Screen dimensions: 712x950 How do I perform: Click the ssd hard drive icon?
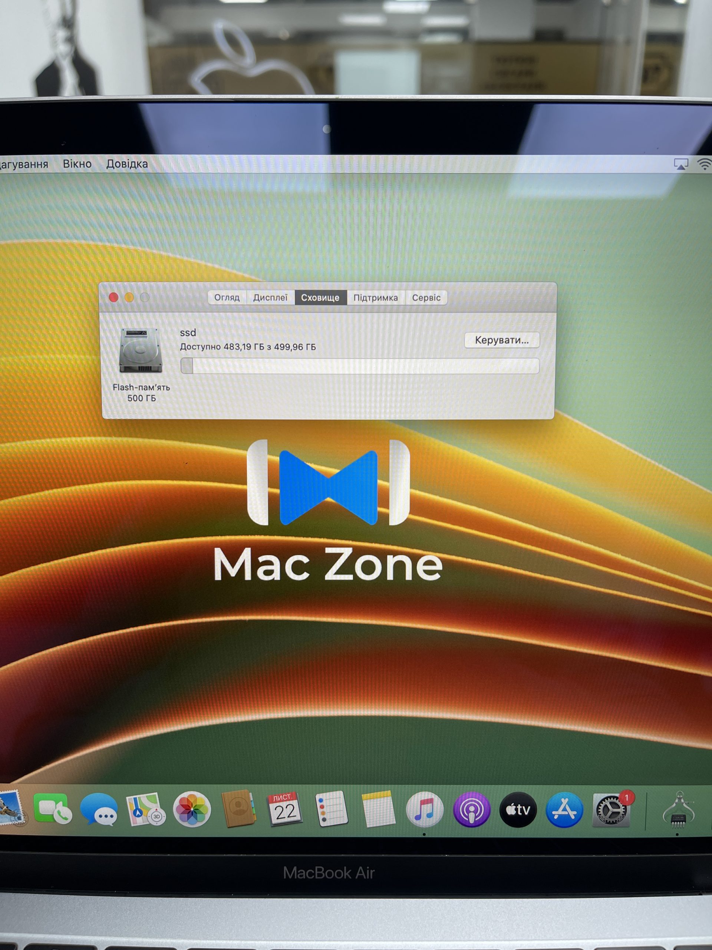point(141,350)
